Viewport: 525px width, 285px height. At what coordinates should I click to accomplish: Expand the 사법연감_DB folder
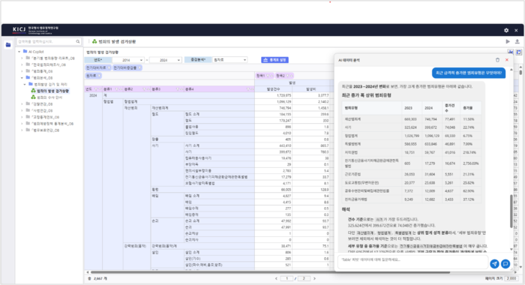click(22, 110)
